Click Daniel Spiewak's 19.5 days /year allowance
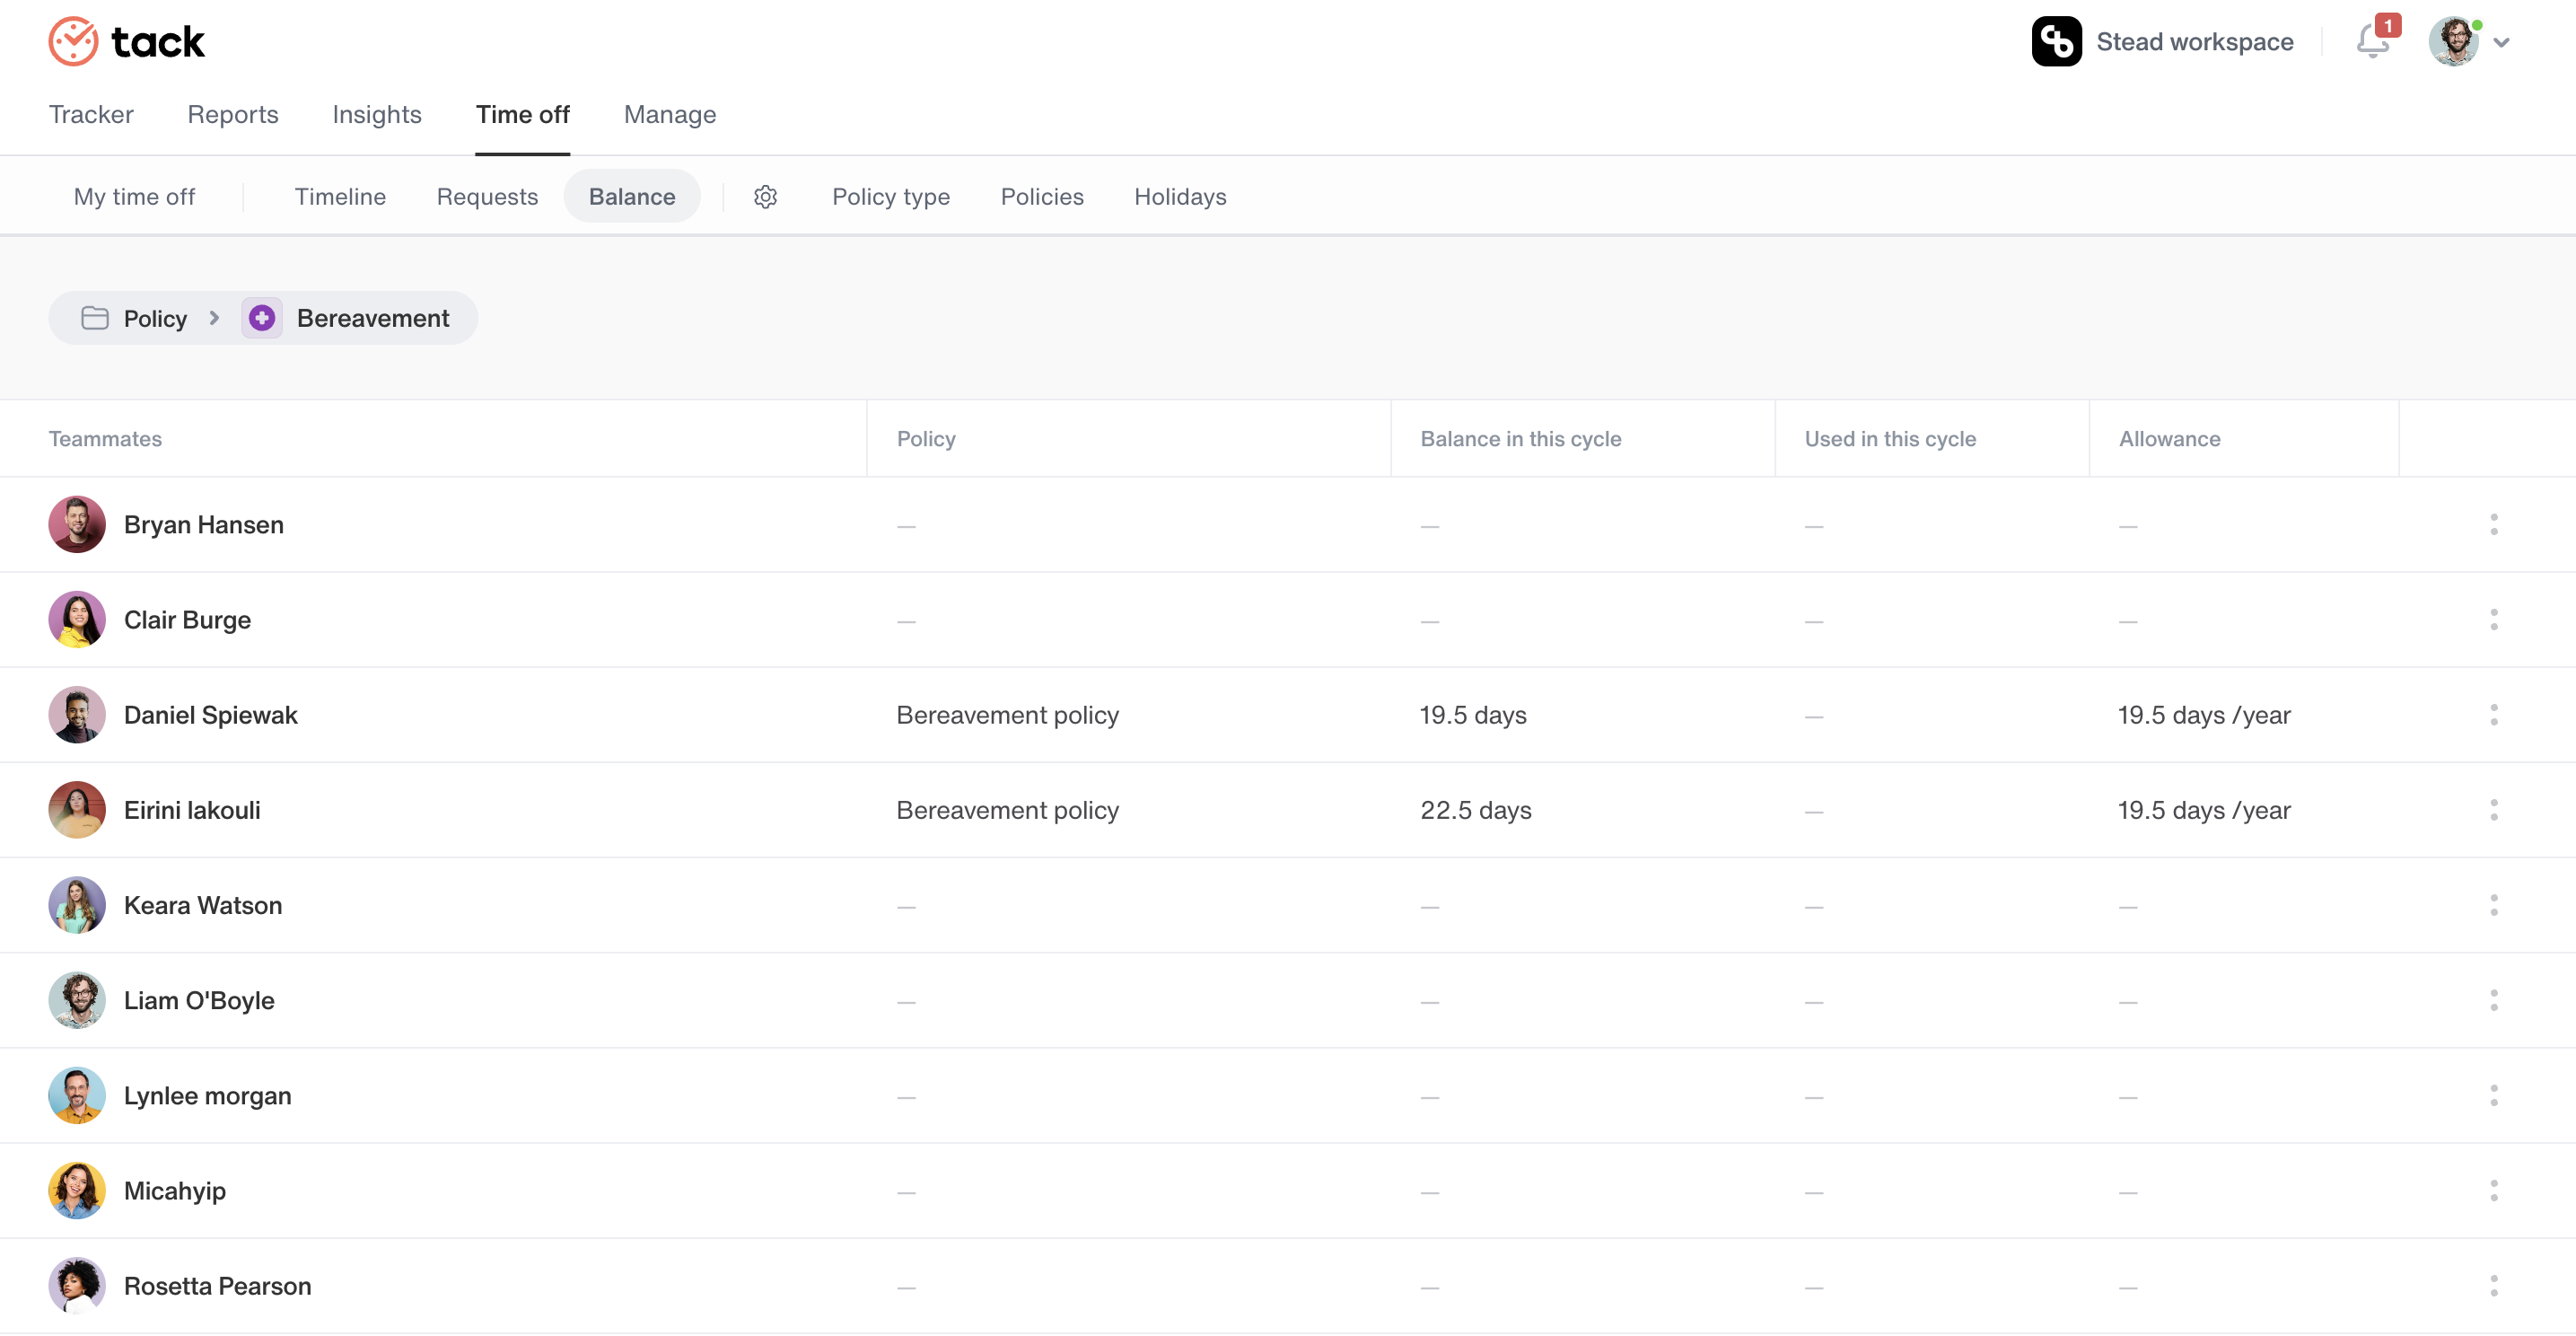The image size is (2576, 1336). (2204, 715)
